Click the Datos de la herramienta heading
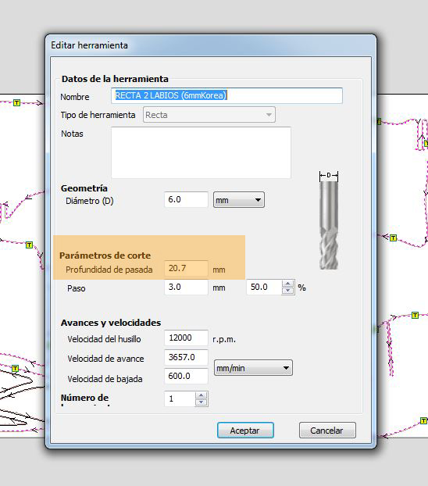The height and width of the screenshot is (486, 428). click(115, 79)
